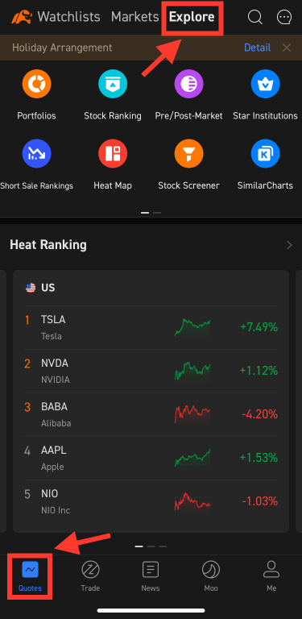Open the Heat Map icon

(x=113, y=154)
